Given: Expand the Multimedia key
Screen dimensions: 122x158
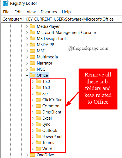Looking at the screenshot, I should (27, 57).
